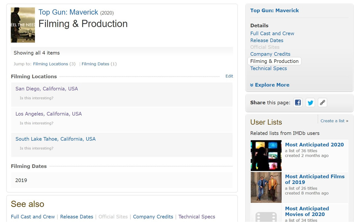The image size is (354, 222).
Task: Open Company Credits in sidebar
Action: click(270, 54)
